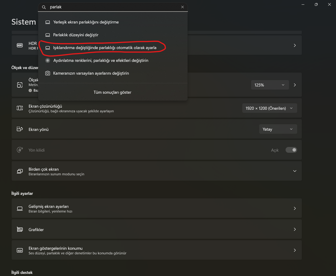Expand the Birden çok ekran section
The width and height of the screenshot is (336, 276).
pyautogui.click(x=295, y=171)
